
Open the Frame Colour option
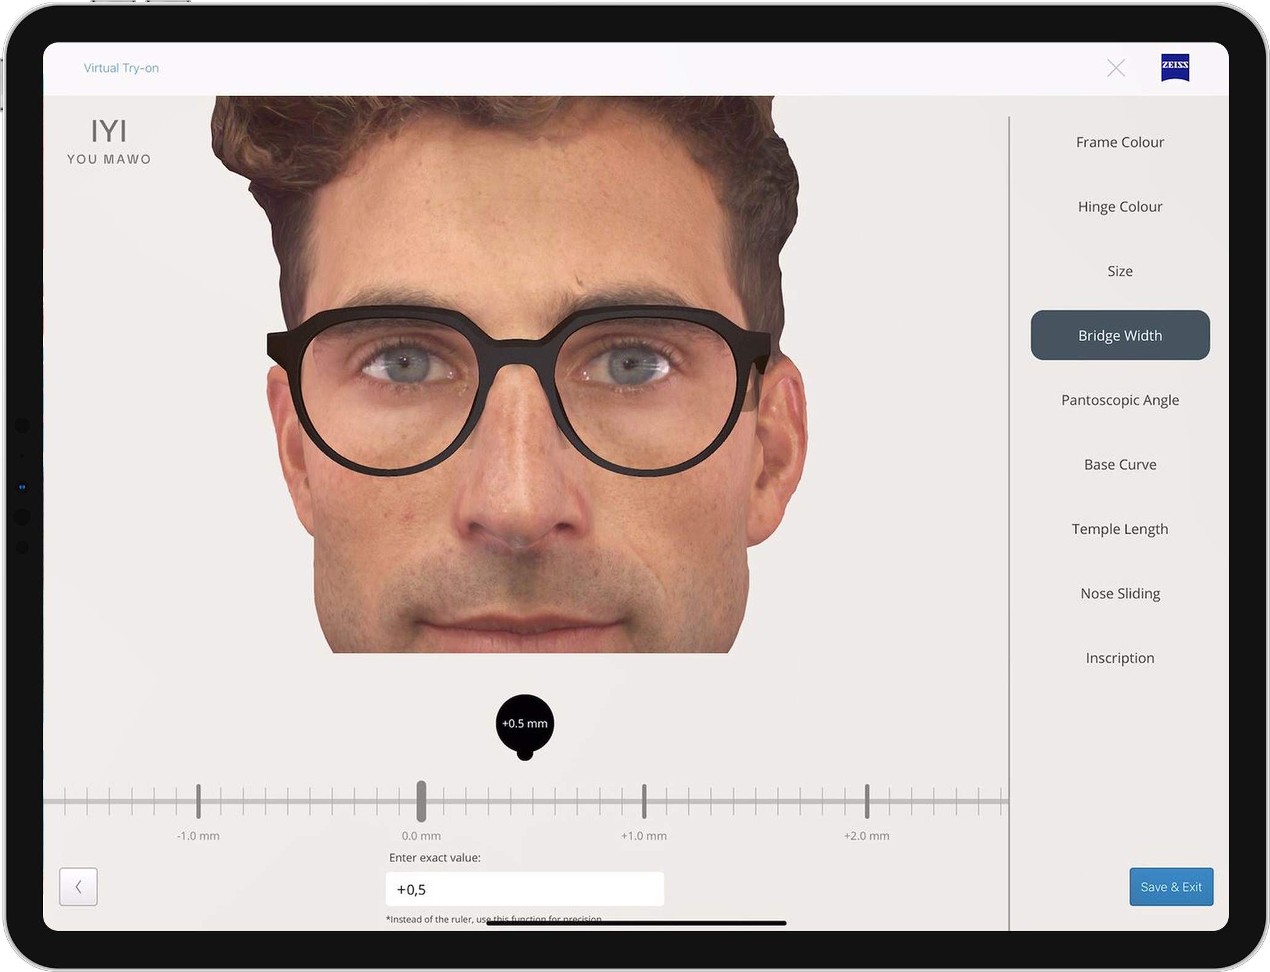click(x=1119, y=142)
